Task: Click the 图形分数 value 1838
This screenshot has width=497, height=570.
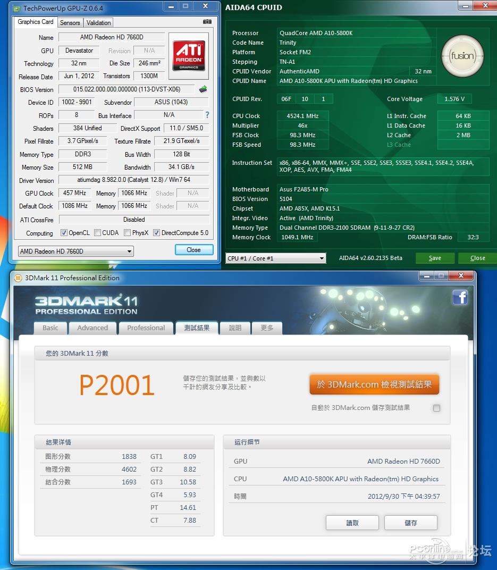Action: pyautogui.click(x=129, y=457)
